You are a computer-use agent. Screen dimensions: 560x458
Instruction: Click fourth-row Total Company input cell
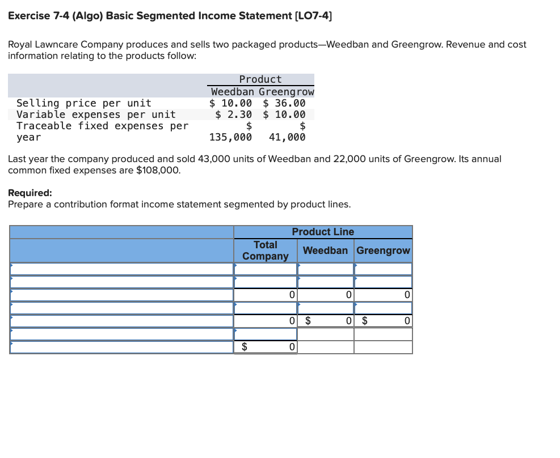coord(266,308)
